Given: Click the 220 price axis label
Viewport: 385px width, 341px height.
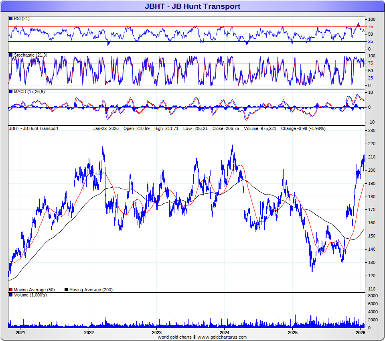Looking at the screenshot, I should 372,144.
